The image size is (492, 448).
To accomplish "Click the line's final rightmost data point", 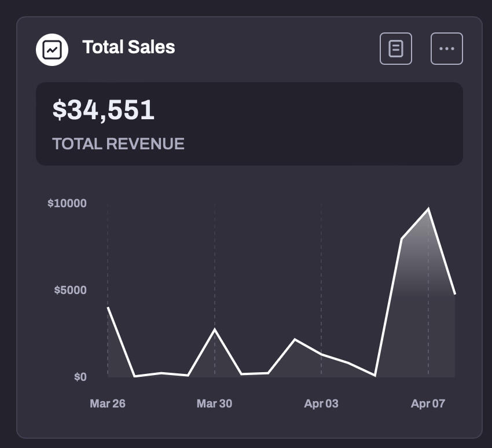I will tap(455, 294).
